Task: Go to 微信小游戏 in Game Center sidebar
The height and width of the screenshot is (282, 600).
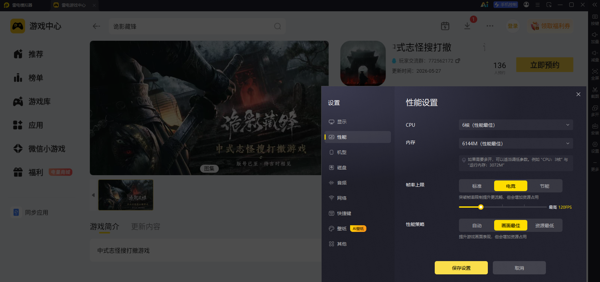Action: [39, 149]
